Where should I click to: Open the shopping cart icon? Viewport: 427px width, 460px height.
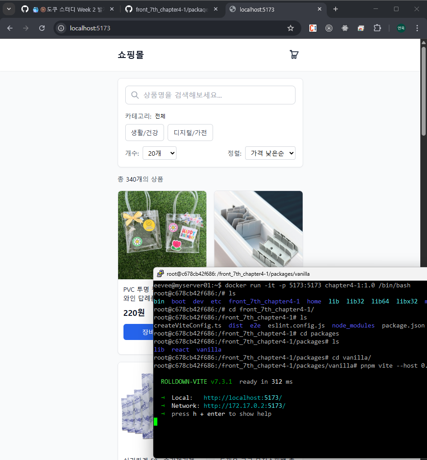(x=294, y=54)
